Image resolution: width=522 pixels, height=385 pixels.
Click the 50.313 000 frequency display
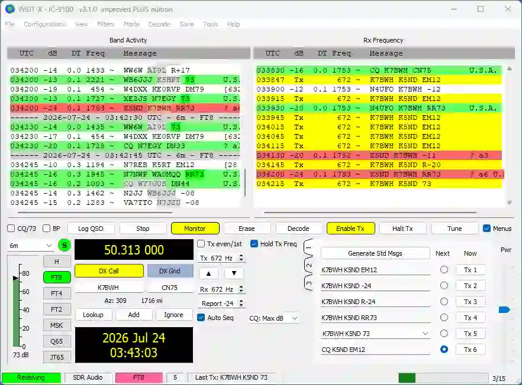click(x=134, y=250)
